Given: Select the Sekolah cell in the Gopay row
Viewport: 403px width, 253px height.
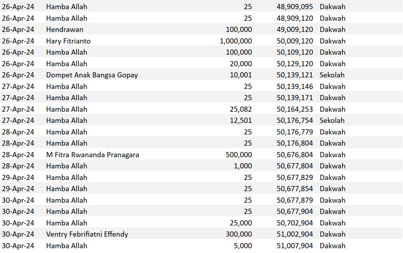Looking at the screenshot, I should tap(332, 75).
